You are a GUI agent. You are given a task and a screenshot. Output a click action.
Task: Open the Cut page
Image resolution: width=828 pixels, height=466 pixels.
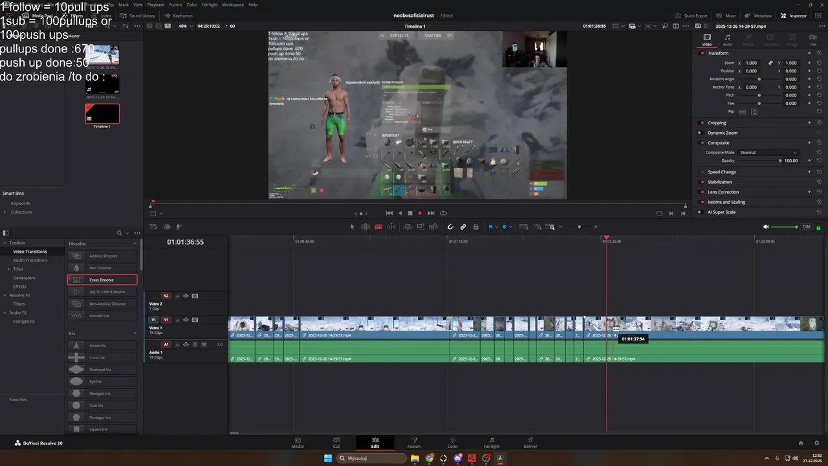[336, 443]
